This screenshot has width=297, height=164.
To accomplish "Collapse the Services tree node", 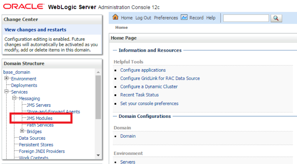I will click(6, 92).
